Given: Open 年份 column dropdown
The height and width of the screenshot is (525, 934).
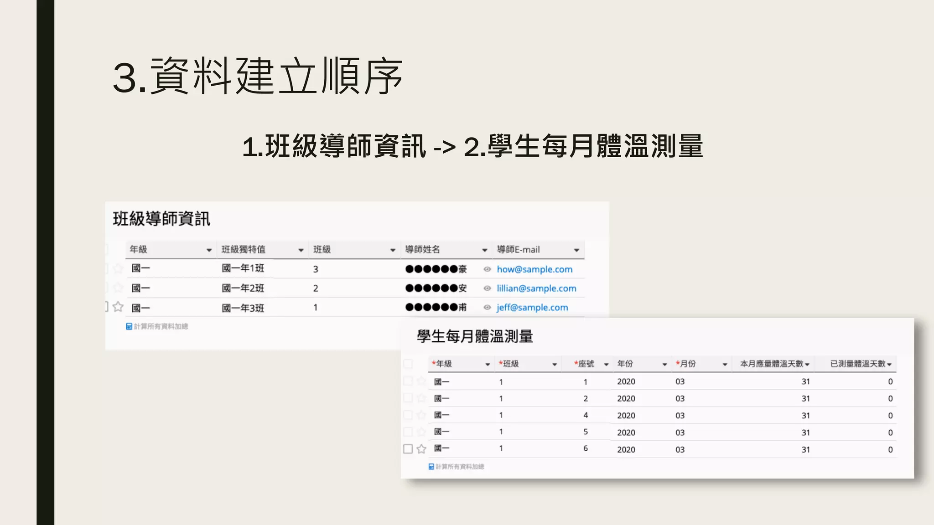Looking at the screenshot, I should click(664, 365).
